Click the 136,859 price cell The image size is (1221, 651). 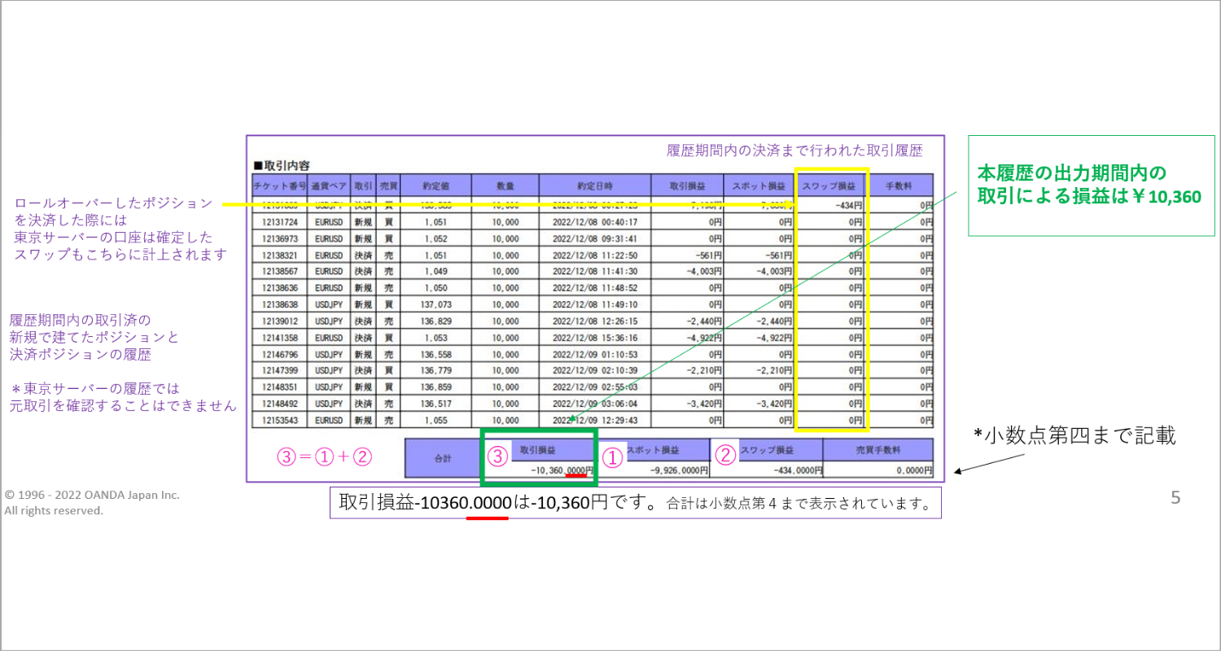click(x=437, y=387)
